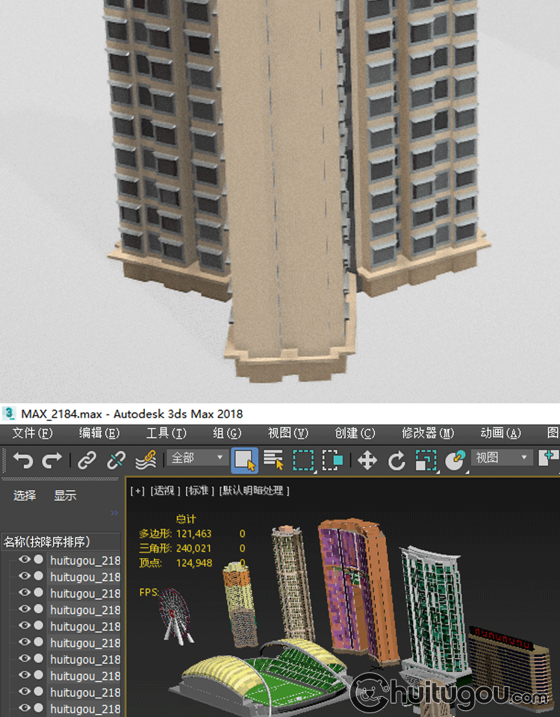Screen dimensions: 560x717
Task: Click 显示 in the scene explorer
Action: point(65,495)
